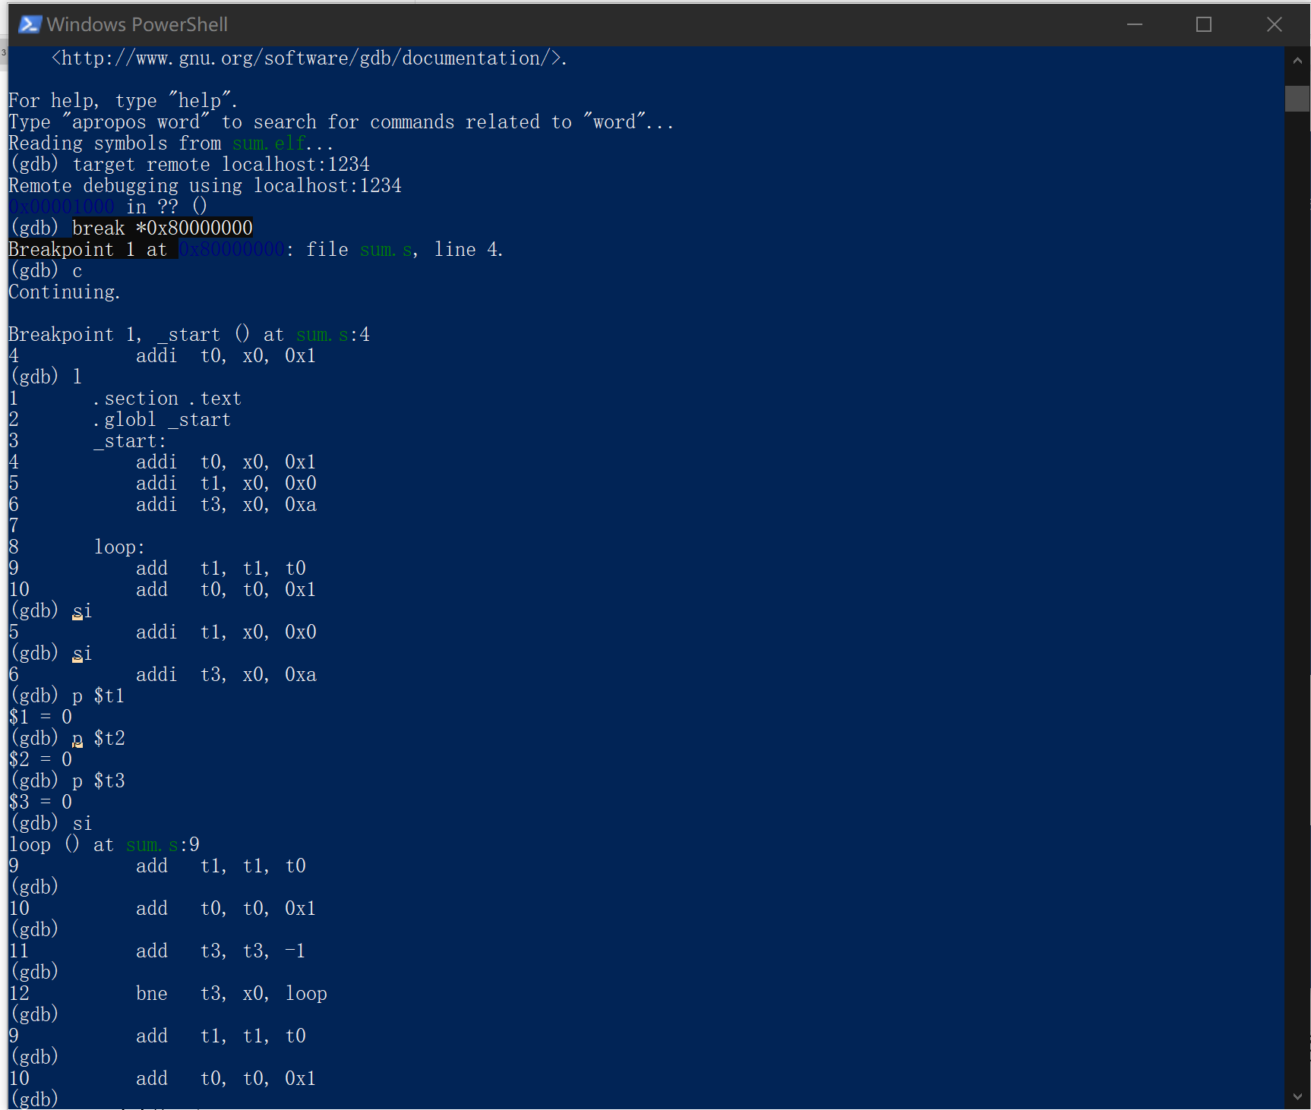Screen dimensions: 1311x1110
Task: Click the last (gdb) prompt at the bottom
Action: click(34, 1099)
